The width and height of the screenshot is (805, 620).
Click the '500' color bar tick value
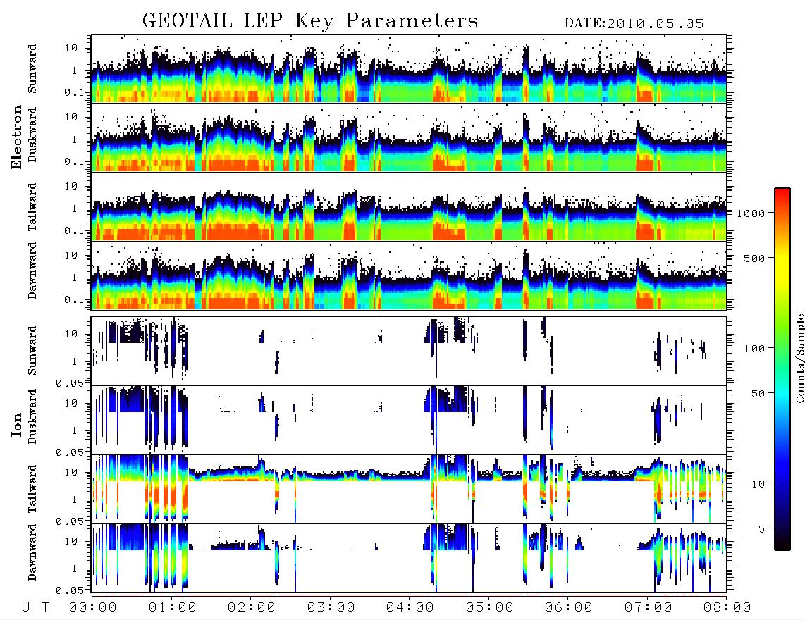coord(754,258)
